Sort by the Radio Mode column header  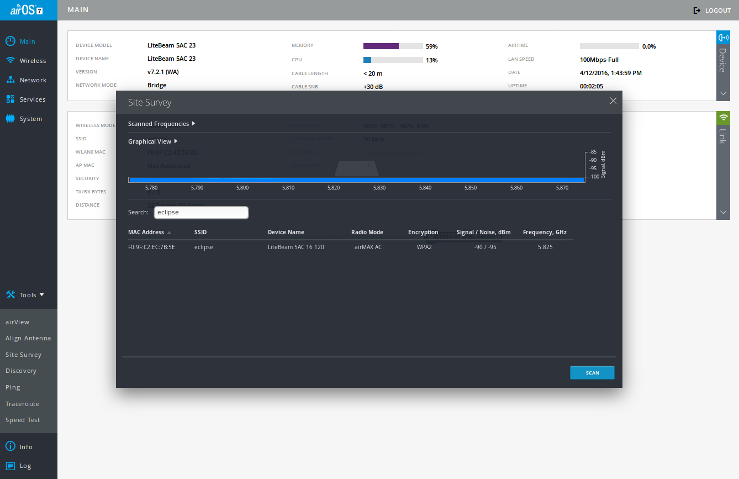[367, 232]
